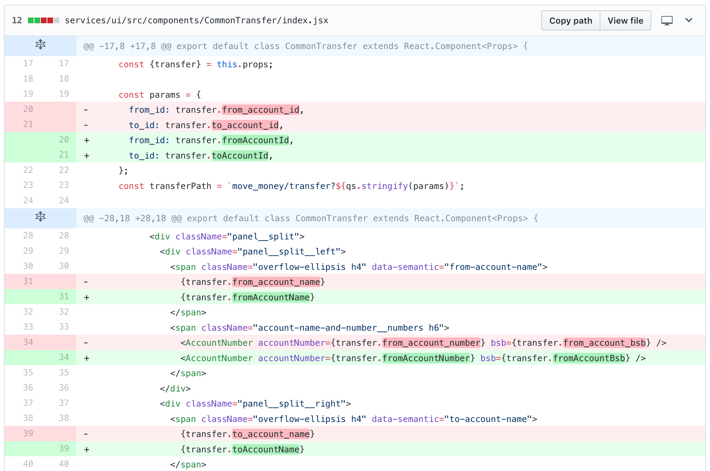Viewport: 710px width, 471px height.
Task: Click the removed line number 31
Action: click(28, 281)
